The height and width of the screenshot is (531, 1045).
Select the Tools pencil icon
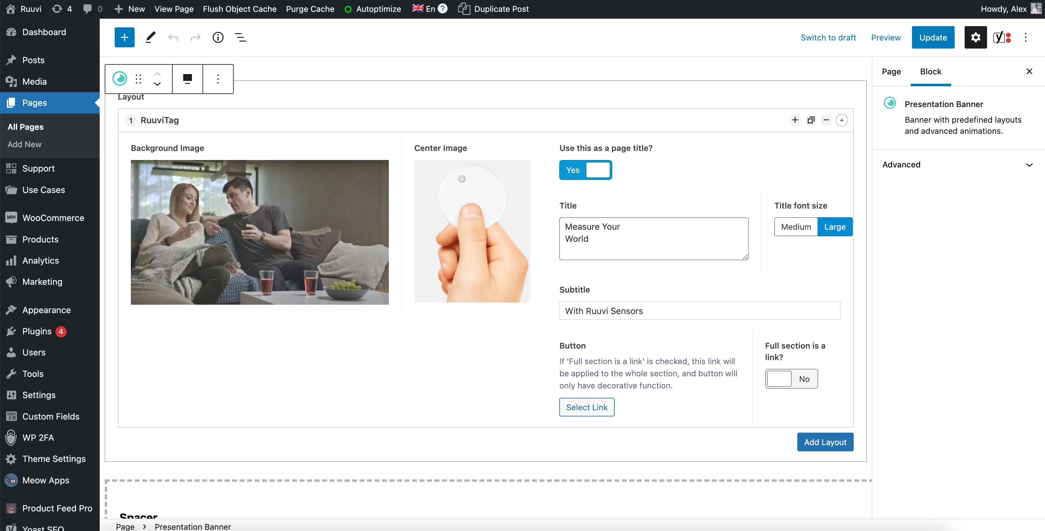click(150, 37)
